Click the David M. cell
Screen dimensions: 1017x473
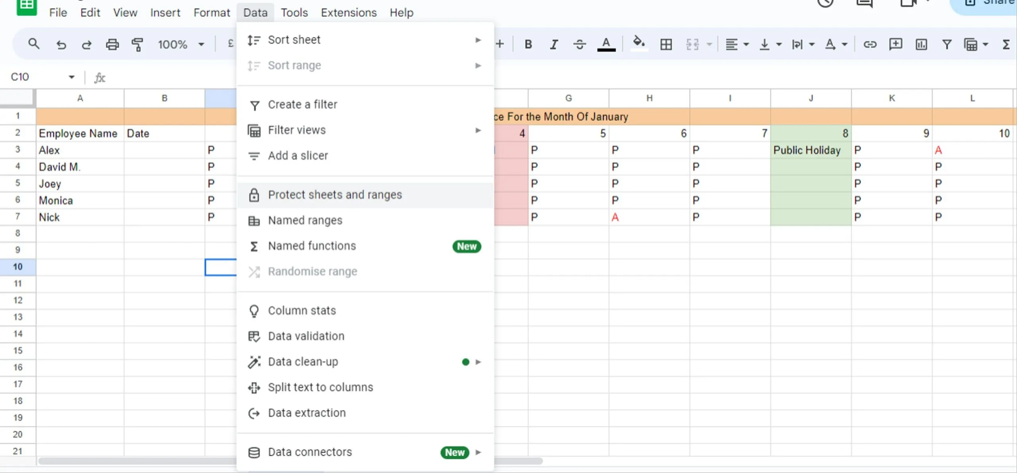(x=80, y=167)
